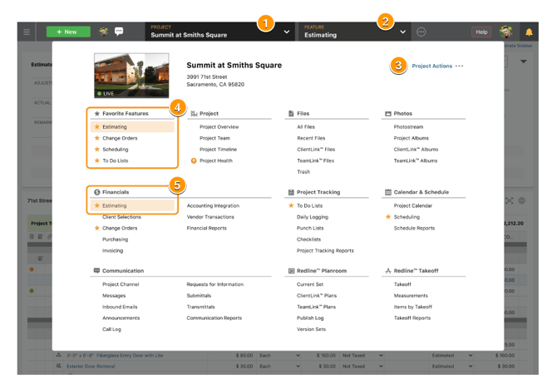Open the hamburger menu in top bar
Viewport: 557px width, 389px height.
coord(27,32)
